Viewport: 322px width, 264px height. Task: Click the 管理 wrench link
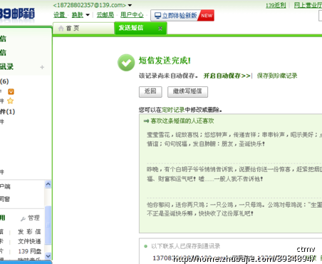click(30, 218)
